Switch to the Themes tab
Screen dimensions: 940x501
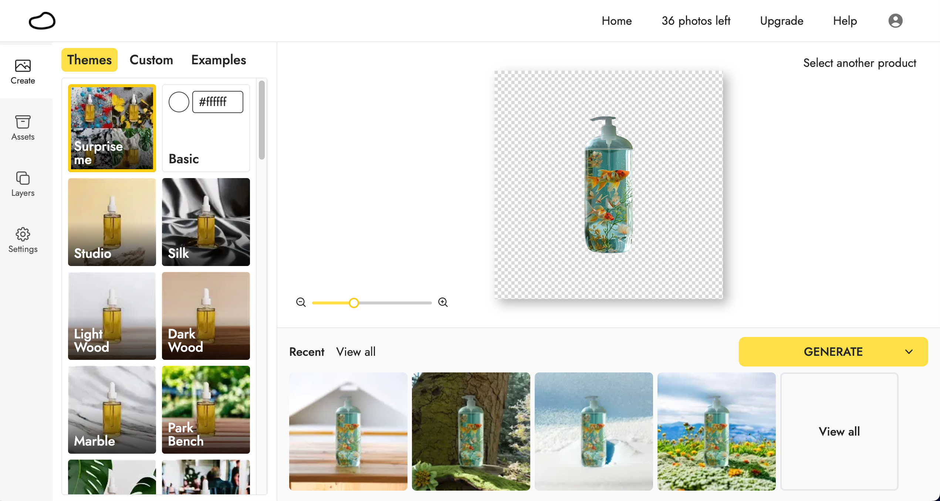(89, 60)
